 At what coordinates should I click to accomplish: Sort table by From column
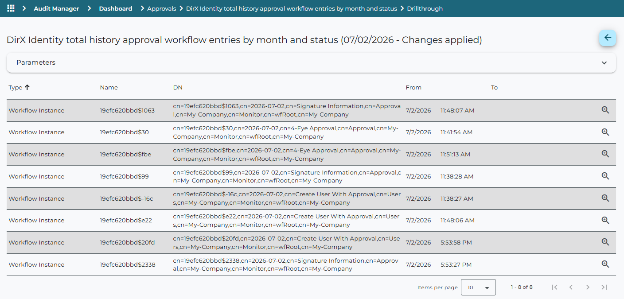tap(413, 88)
